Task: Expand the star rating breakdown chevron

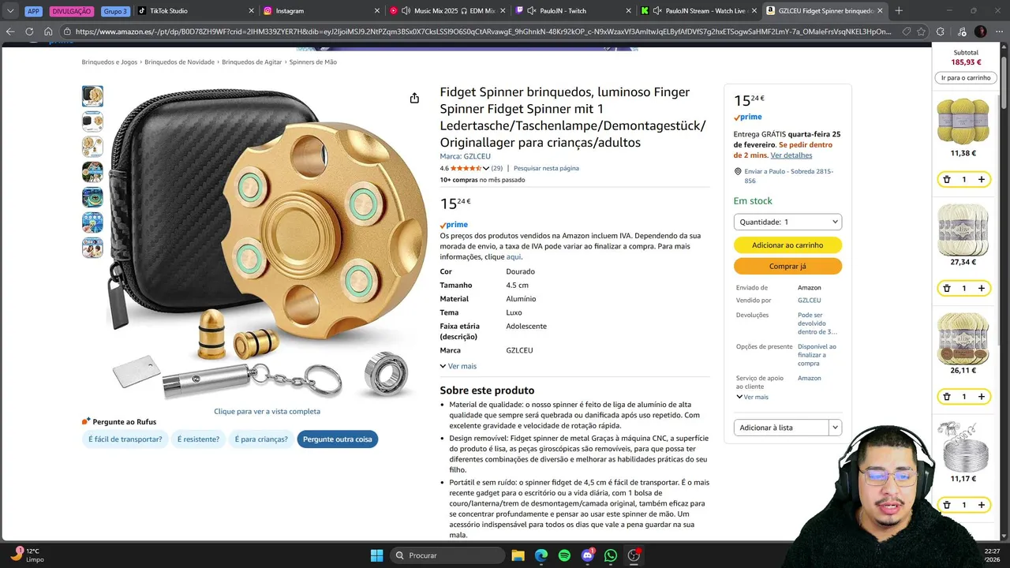Action: (x=486, y=168)
